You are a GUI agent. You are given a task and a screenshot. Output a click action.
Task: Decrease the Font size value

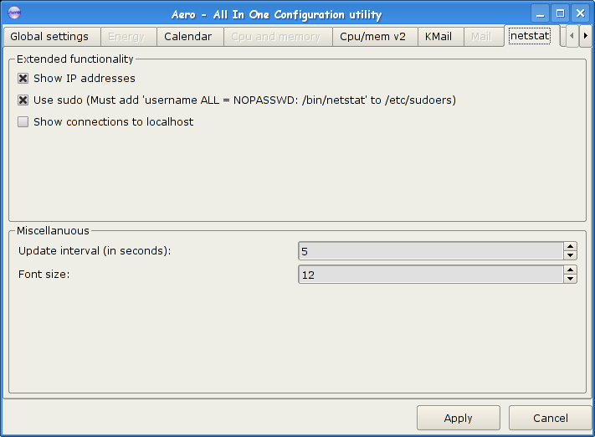[570, 279]
